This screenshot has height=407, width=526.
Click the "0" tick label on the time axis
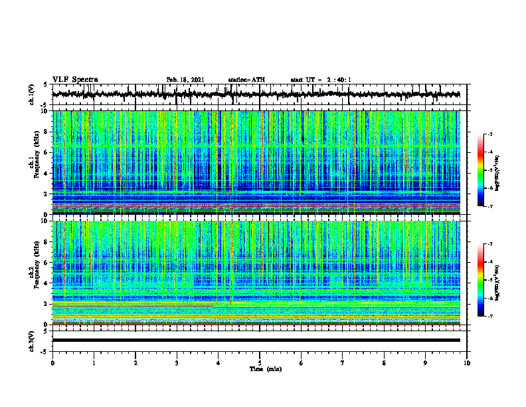click(52, 363)
